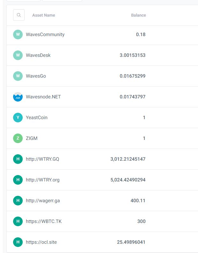The width and height of the screenshot is (198, 253).
Task: Click the search magnifier icon
Action: [19, 15]
